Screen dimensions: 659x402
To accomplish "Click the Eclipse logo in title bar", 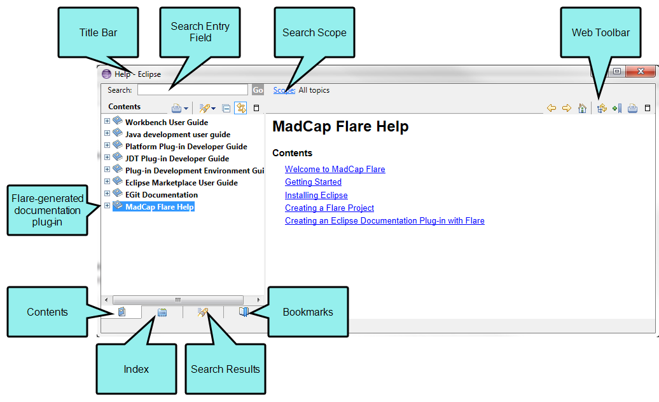I will 107,74.
